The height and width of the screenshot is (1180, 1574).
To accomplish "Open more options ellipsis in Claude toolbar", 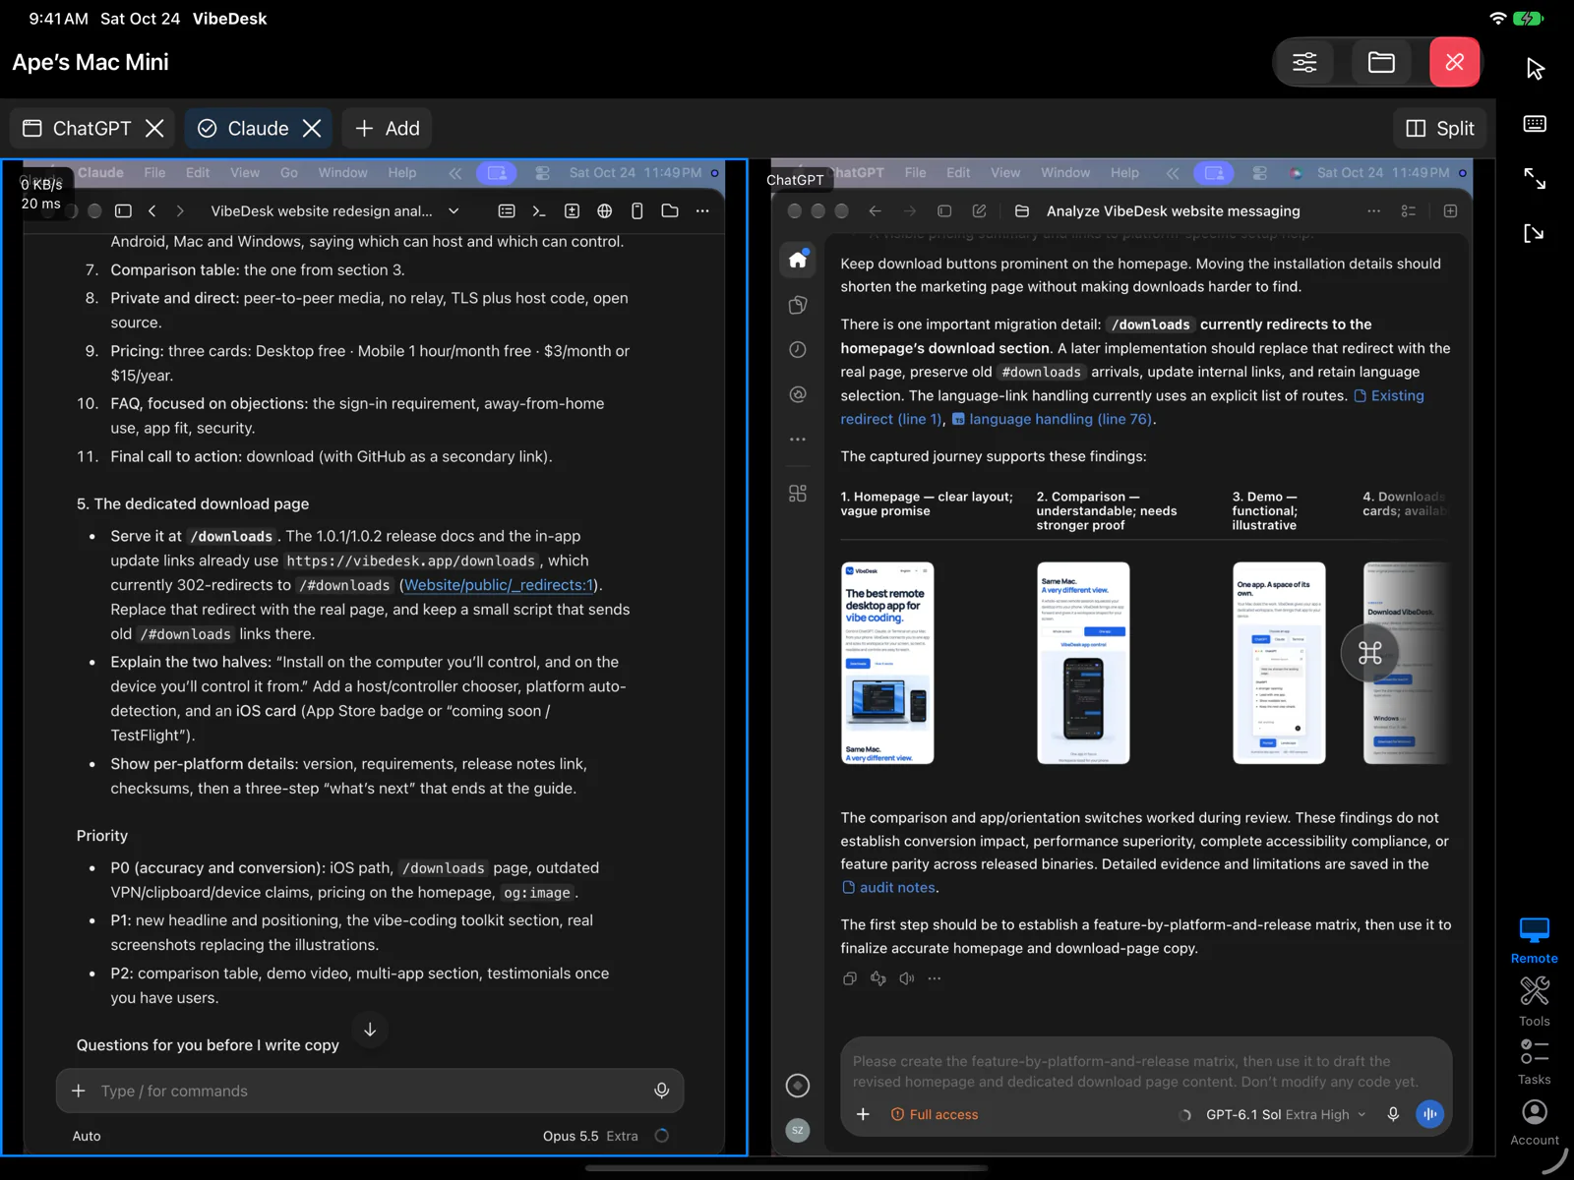I will tap(702, 210).
